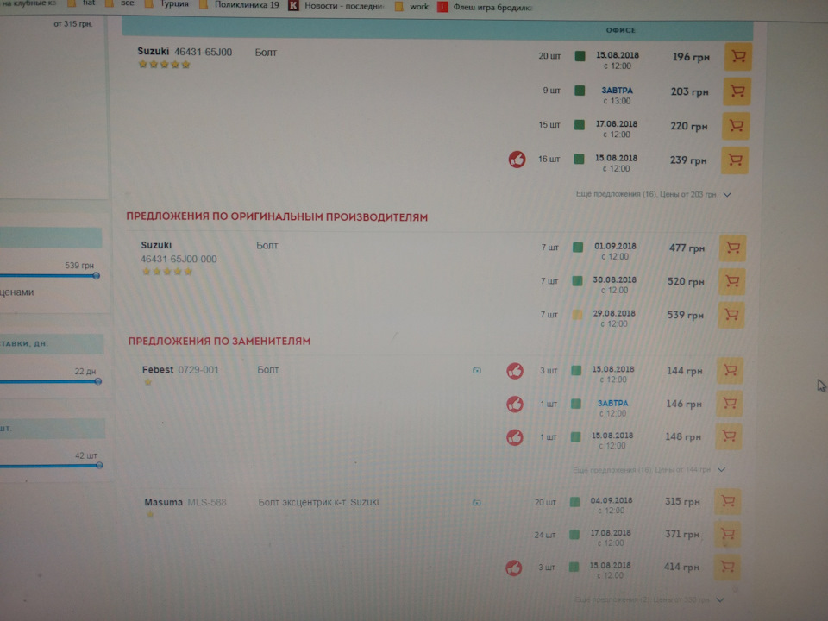Expand more Febest offers from 144 грн
This screenshot has width=828, height=621.
[649, 469]
